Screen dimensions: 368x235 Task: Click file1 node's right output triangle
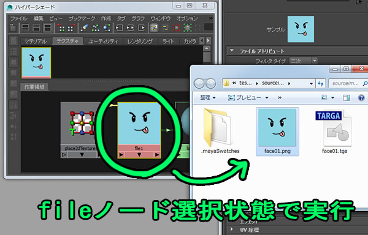(157, 155)
